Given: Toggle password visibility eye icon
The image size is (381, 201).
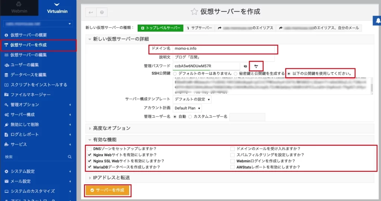Looking at the screenshot, I should tap(245, 66).
